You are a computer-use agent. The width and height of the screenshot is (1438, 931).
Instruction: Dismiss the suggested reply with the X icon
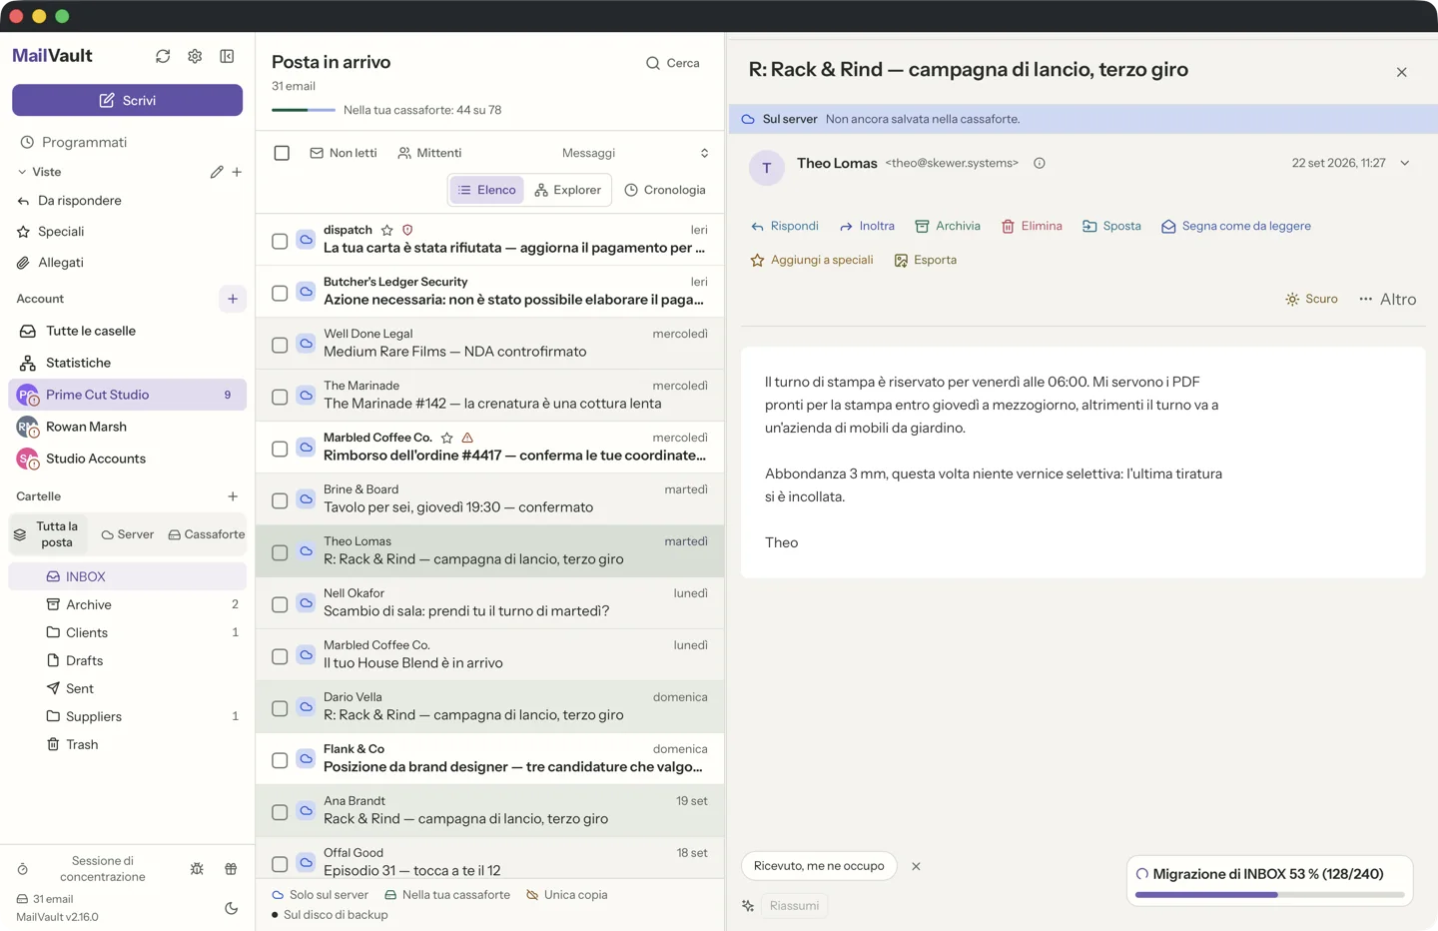coord(916,866)
